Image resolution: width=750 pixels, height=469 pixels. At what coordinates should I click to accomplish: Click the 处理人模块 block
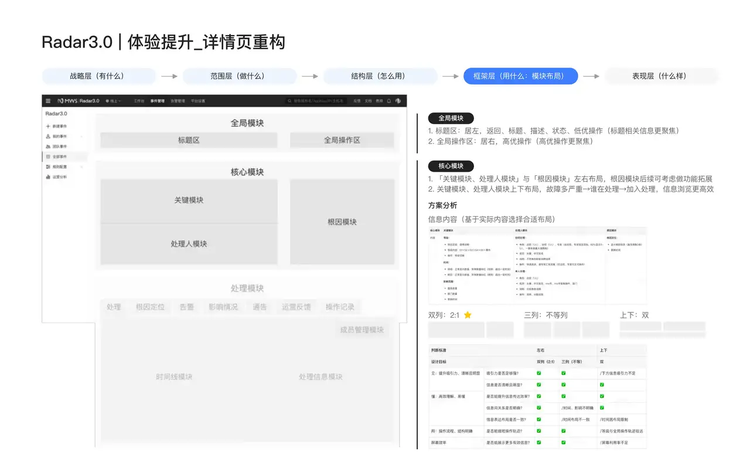[x=189, y=244]
